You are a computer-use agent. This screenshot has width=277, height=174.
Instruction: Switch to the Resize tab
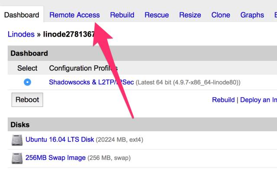(190, 15)
